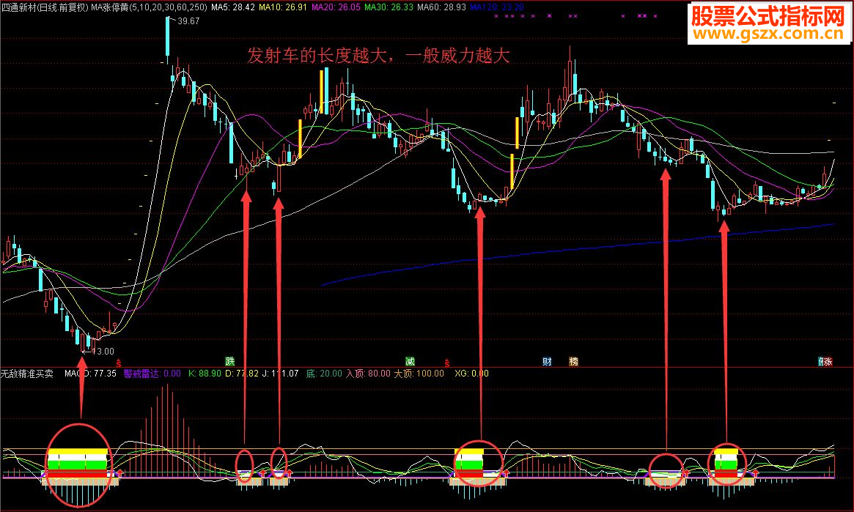Click the green 跌 event marker

tap(230, 361)
